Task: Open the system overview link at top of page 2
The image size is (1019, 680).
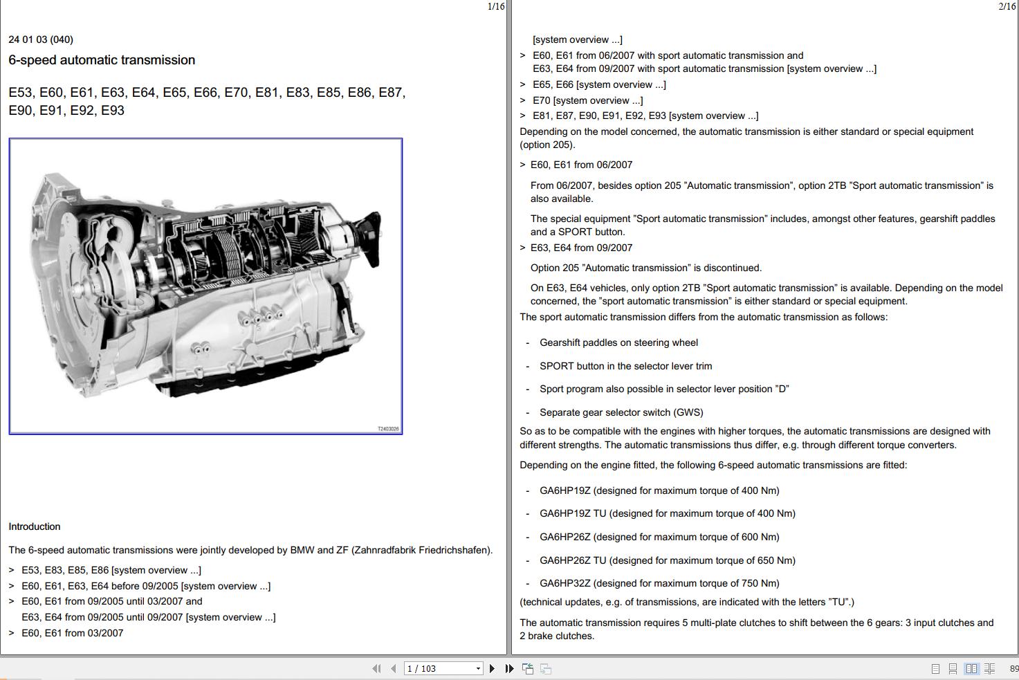Action: [578, 39]
